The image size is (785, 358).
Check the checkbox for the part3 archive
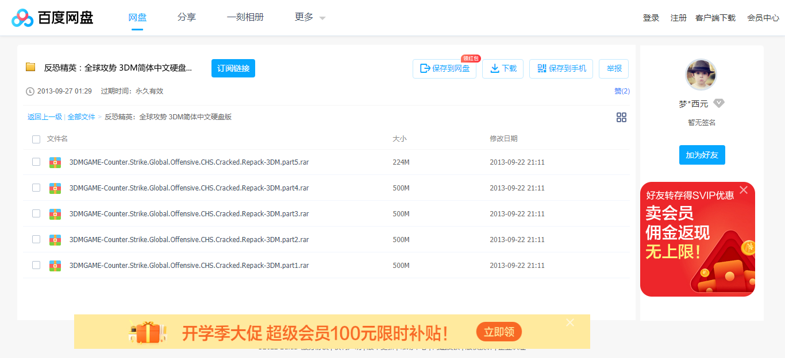[36, 213]
